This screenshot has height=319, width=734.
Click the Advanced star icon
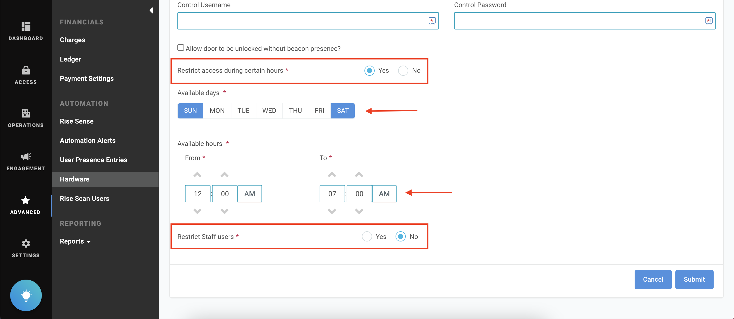pos(26,201)
